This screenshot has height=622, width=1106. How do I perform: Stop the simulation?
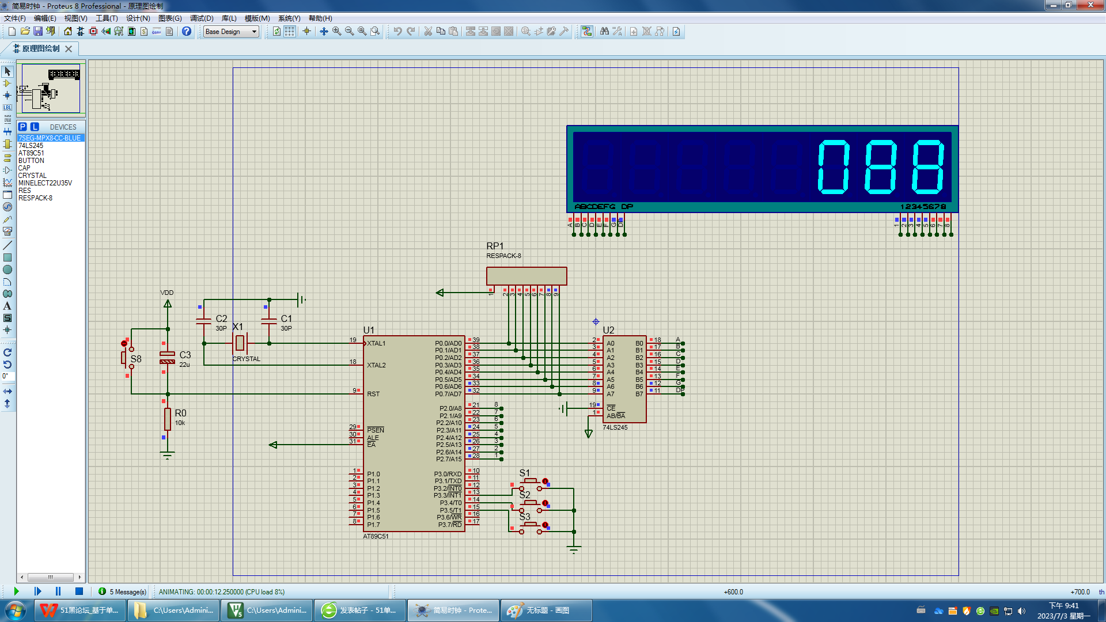click(x=79, y=591)
